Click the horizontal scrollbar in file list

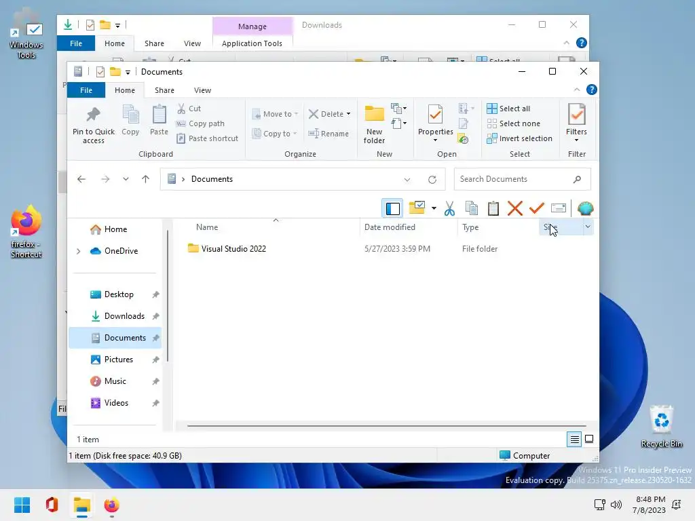386,426
